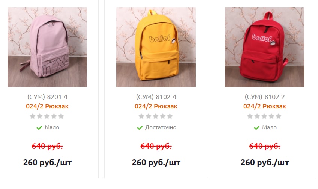Click product code (СУМ)-8102-4
318x189 pixels.
tap(156, 97)
